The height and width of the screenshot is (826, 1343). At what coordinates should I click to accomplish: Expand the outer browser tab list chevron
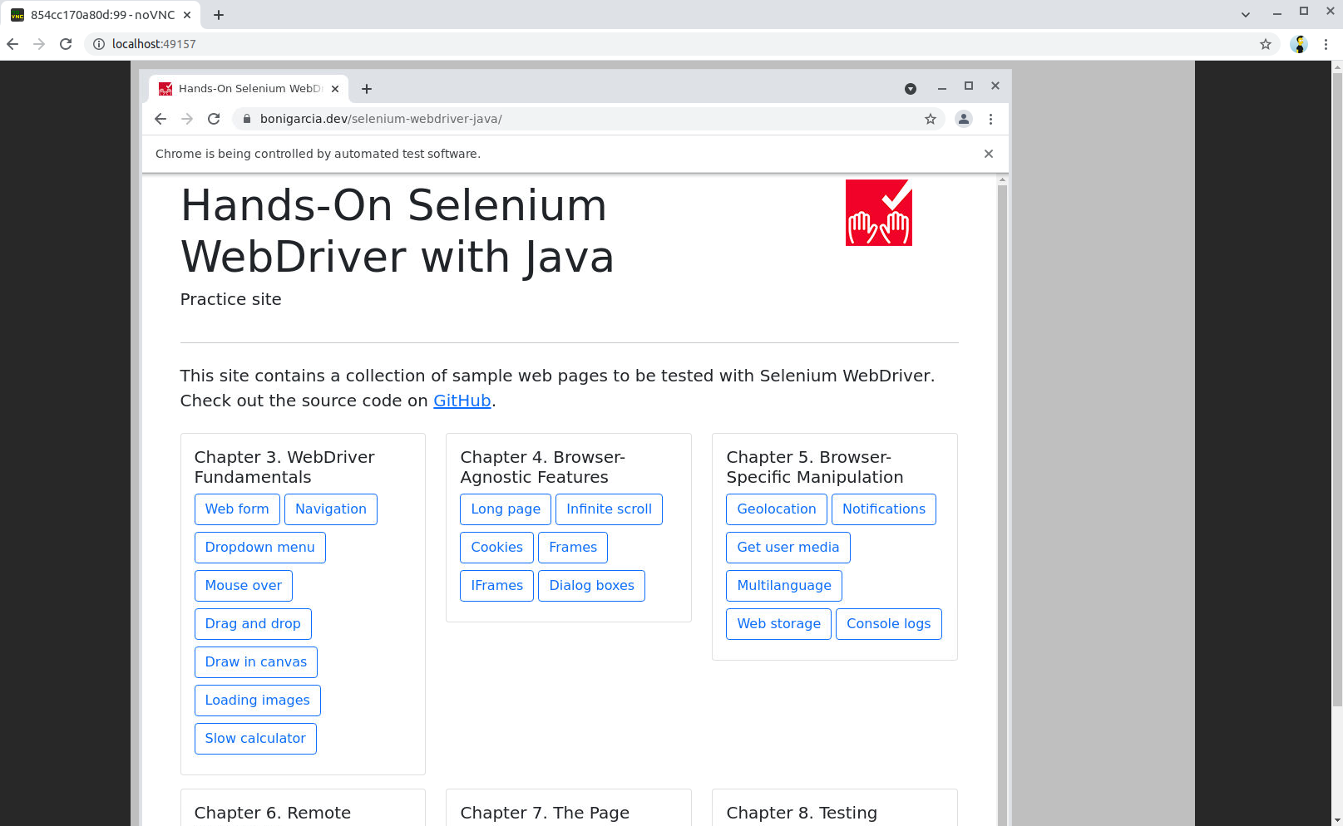point(1245,14)
